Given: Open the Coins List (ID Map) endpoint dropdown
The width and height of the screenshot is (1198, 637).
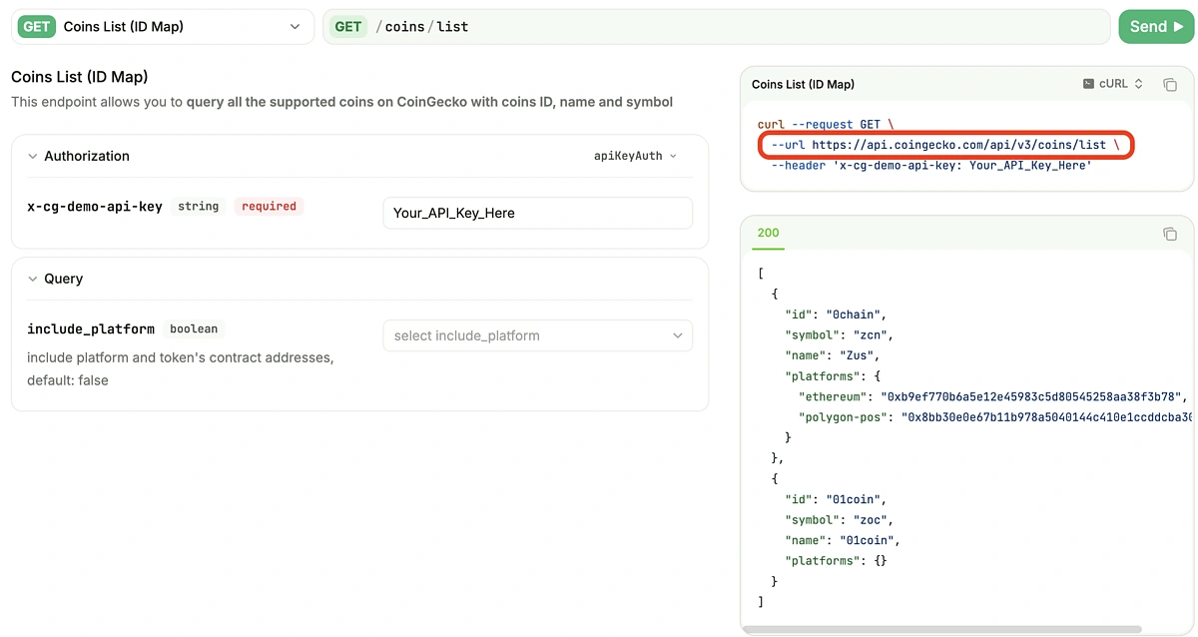Looking at the screenshot, I should click(x=295, y=26).
